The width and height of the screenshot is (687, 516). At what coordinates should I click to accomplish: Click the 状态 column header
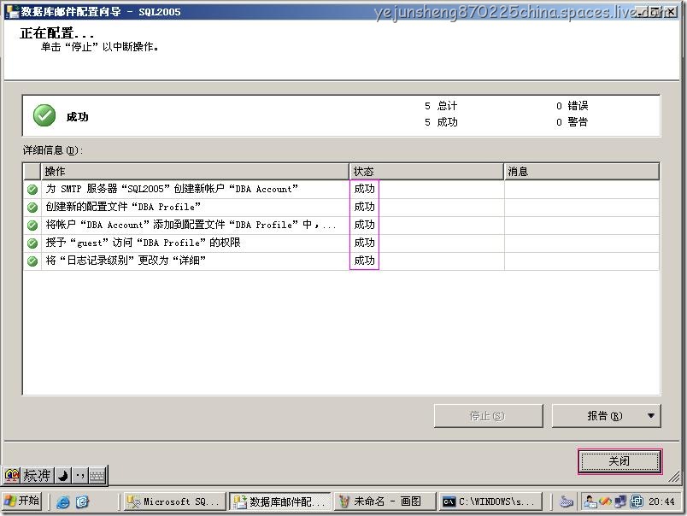426,171
